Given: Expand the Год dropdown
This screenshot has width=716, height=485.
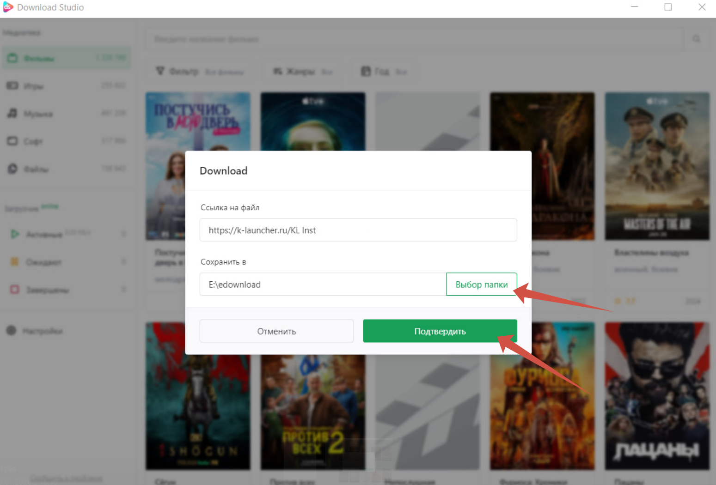Looking at the screenshot, I should (x=384, y=72).
